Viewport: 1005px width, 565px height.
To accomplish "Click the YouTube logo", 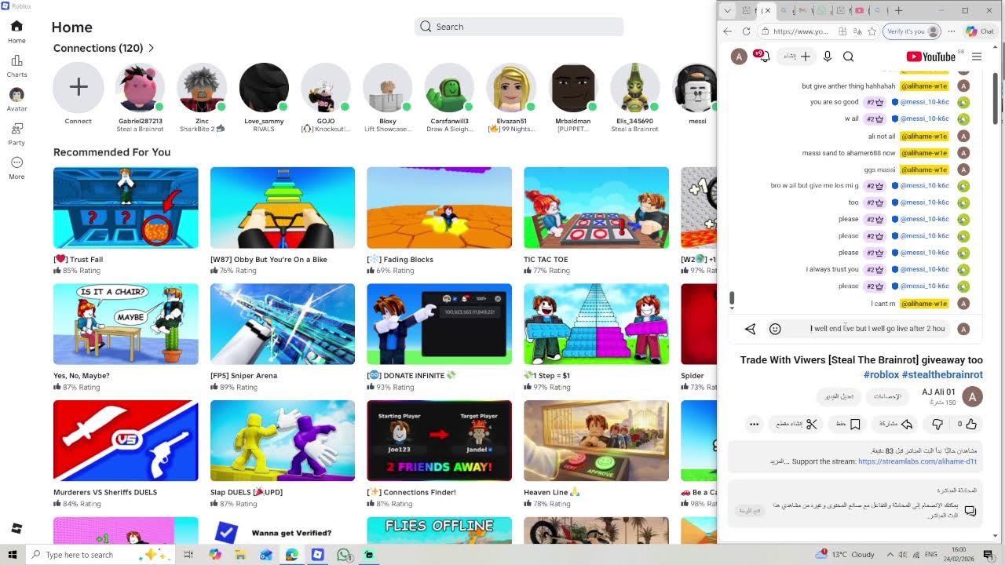I will point(931,56).
